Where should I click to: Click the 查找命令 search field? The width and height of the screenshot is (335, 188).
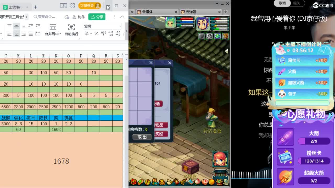(x=45, y=17)
